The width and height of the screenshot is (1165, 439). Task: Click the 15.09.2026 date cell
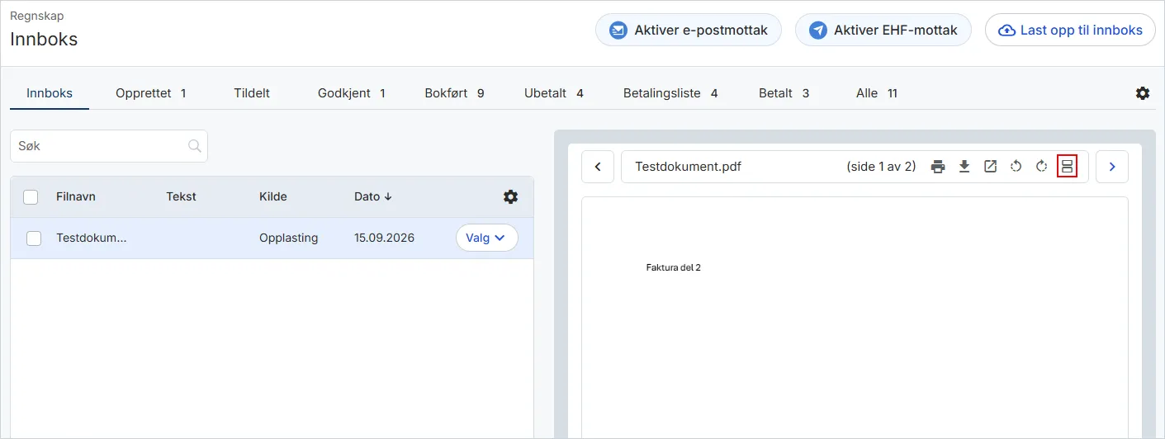(385, 238)
